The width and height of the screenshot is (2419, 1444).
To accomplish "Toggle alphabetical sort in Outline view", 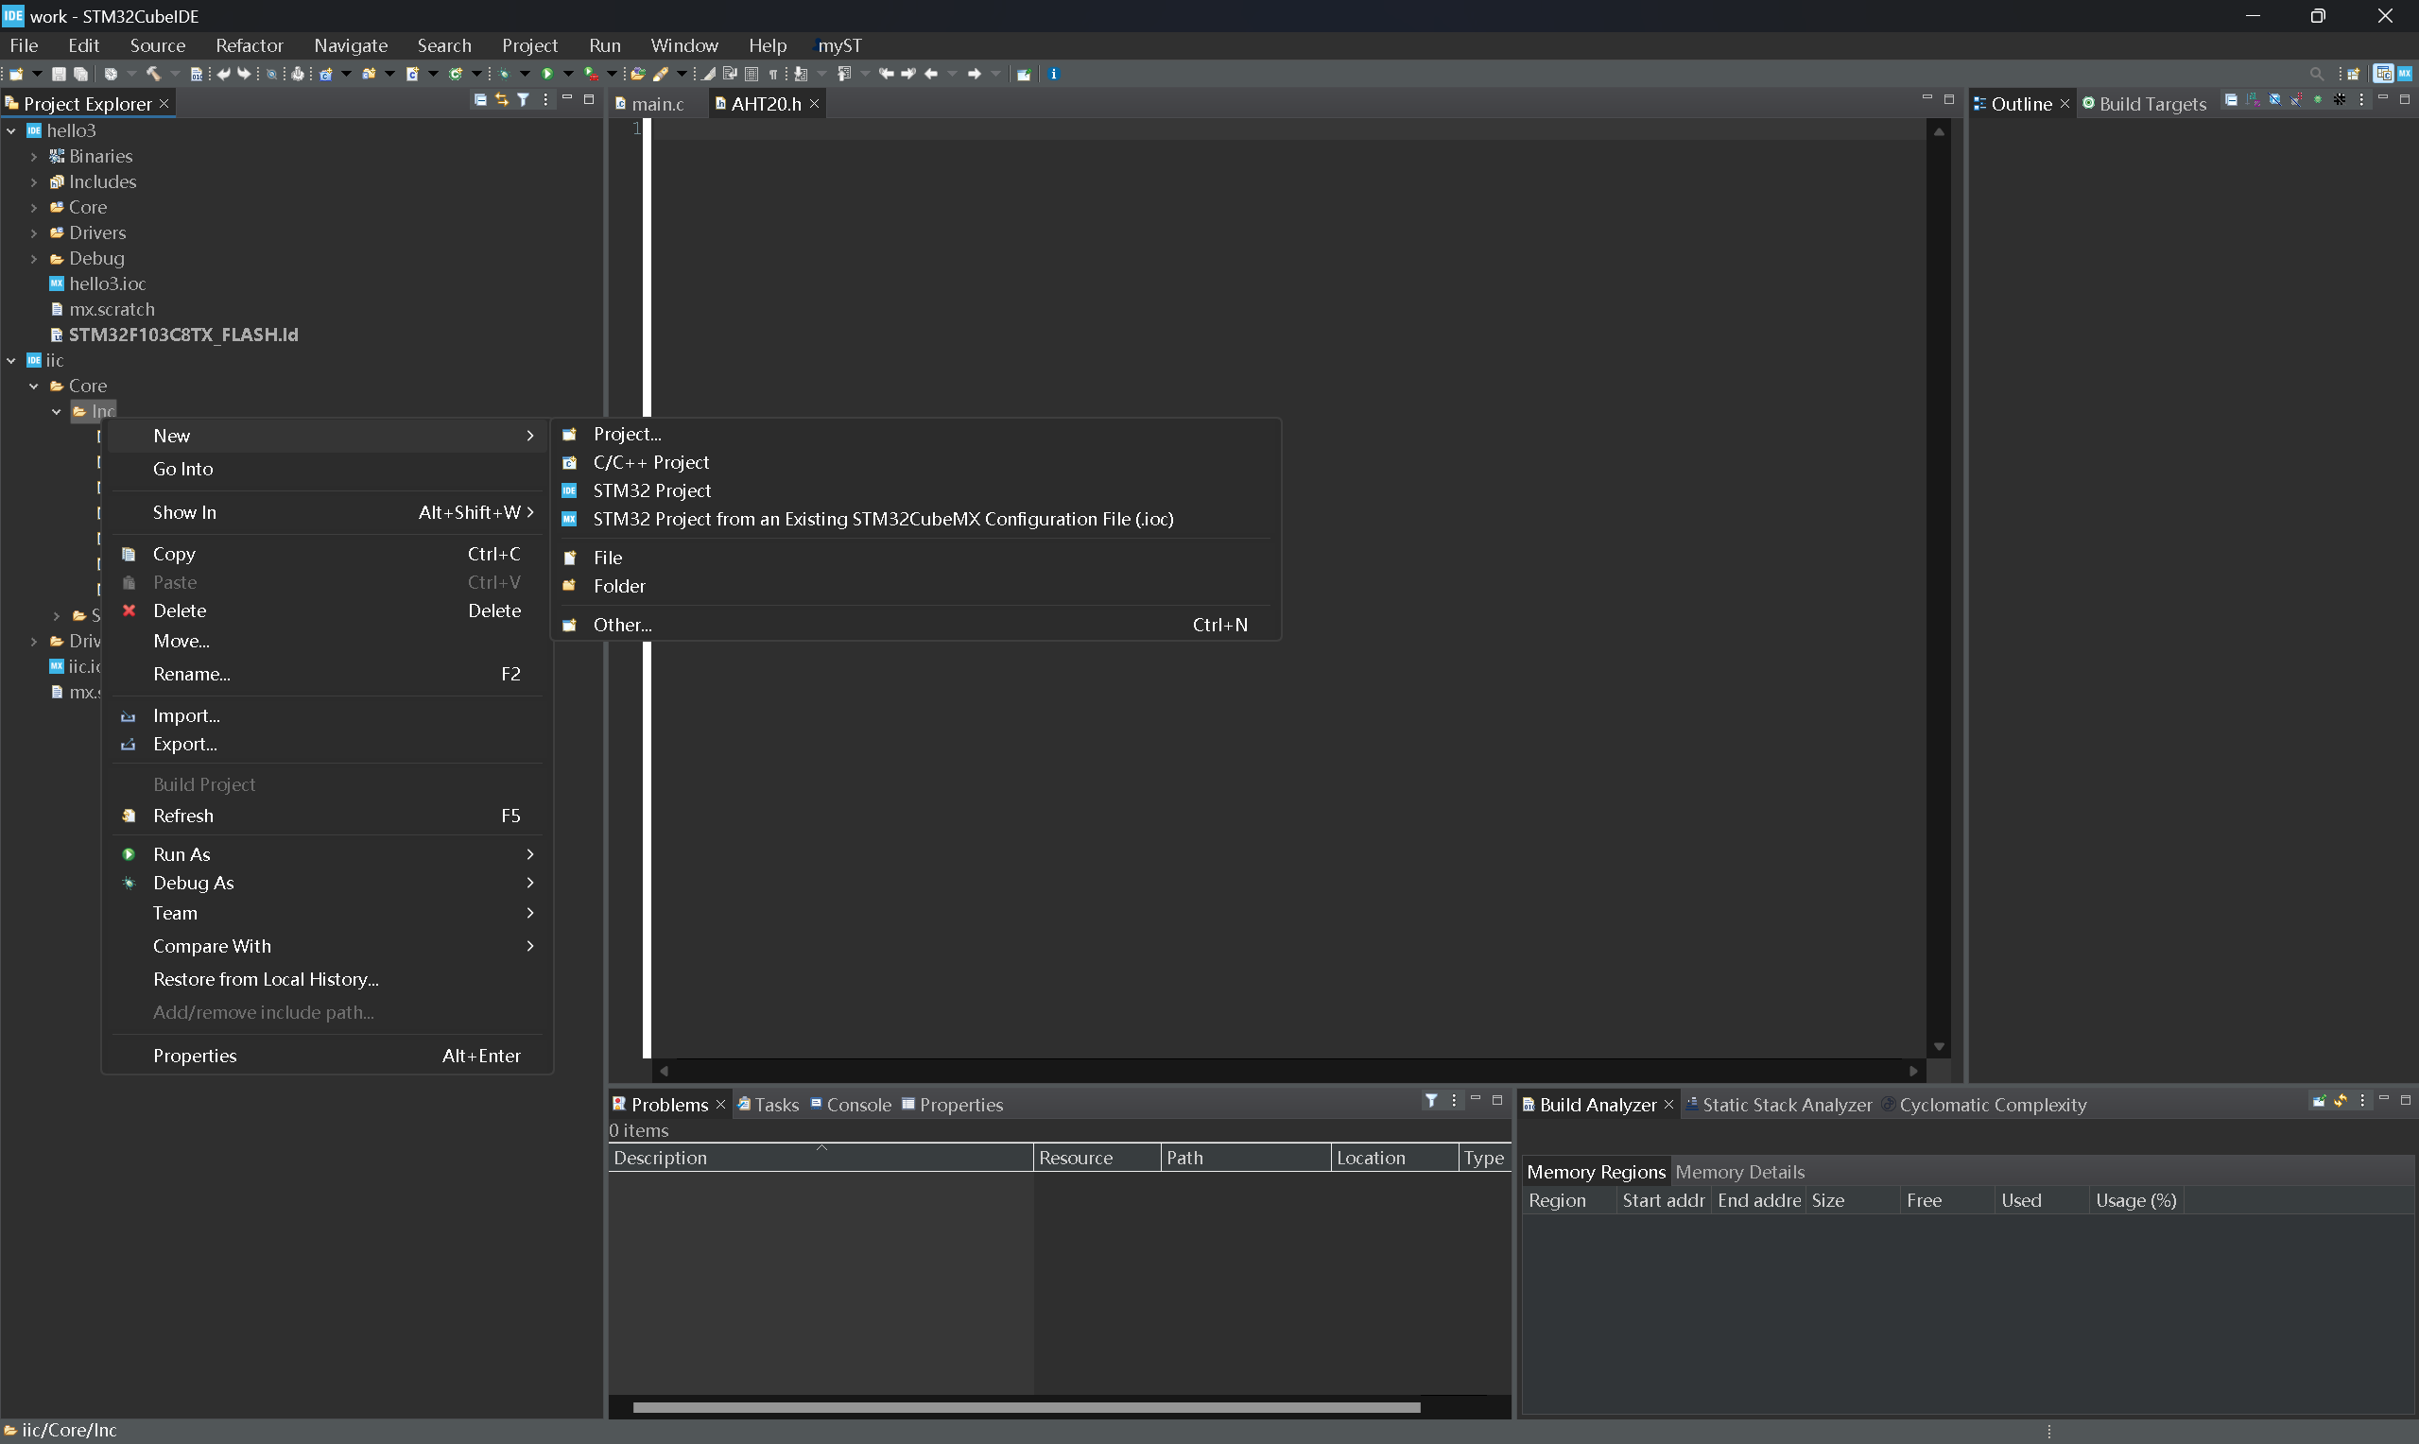I will (2254, 100).
